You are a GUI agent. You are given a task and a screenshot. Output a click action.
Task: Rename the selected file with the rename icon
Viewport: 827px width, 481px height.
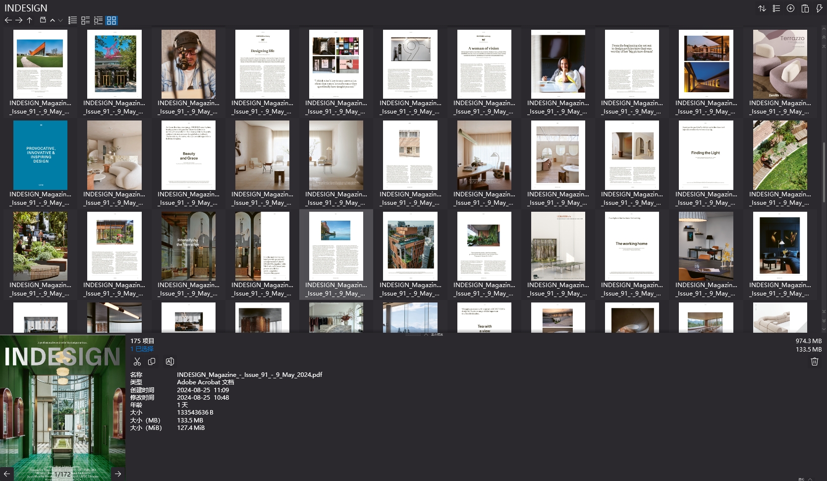point(170,361)
